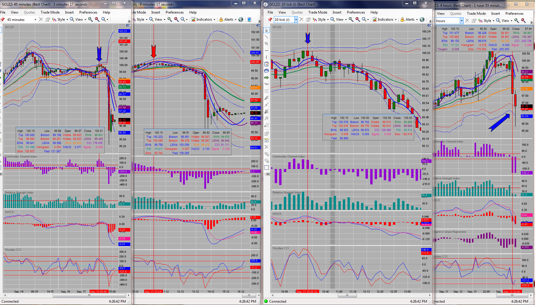Image resolution: width=535 pixels, height=305 pixels.
Task: Select the Gann fan tool
Action: click(266, 111)
